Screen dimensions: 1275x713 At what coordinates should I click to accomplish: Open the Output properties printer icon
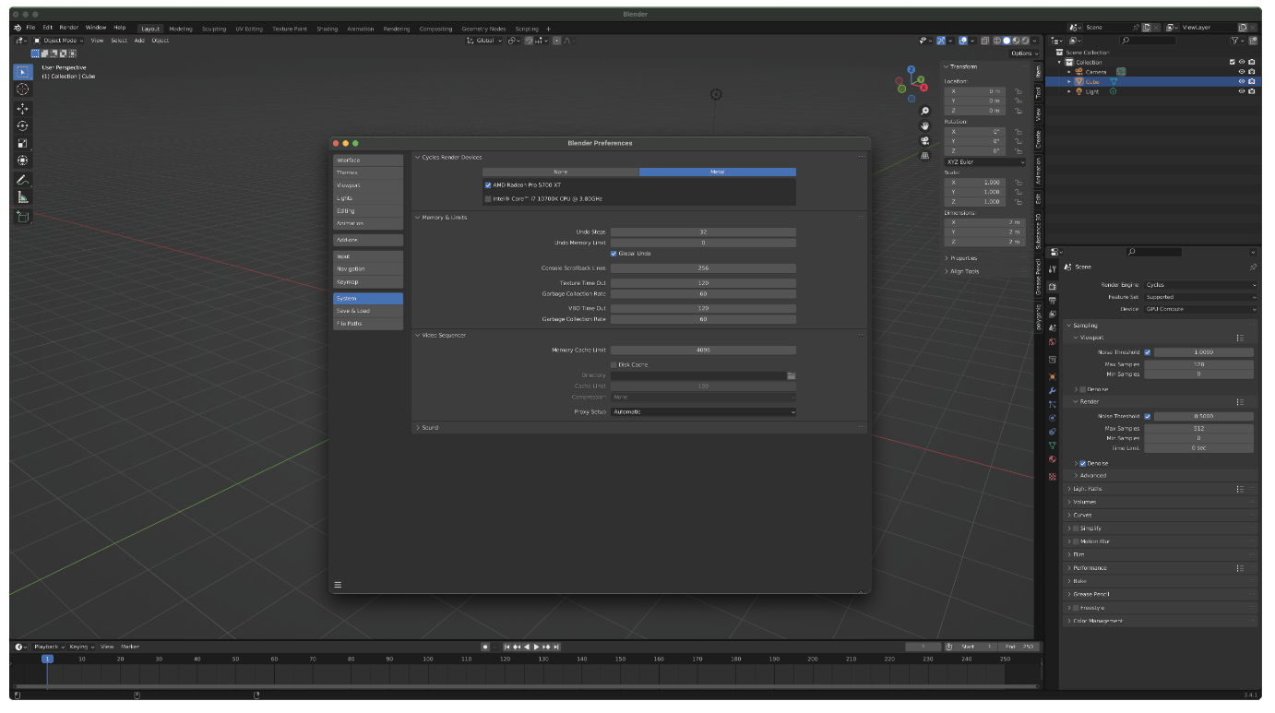pos(1053,301)
